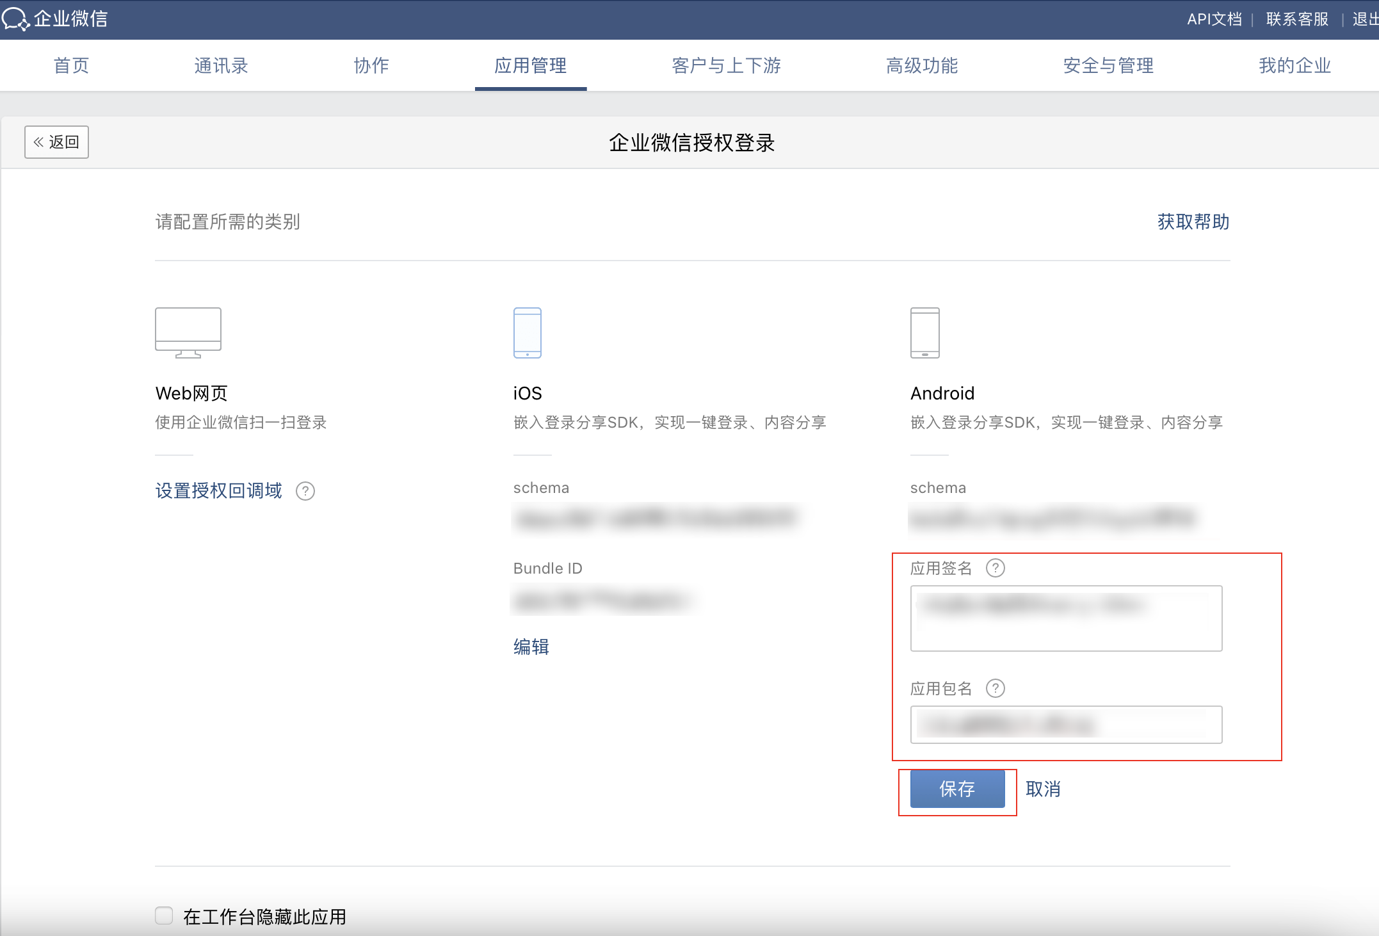
Task: Click 设置授权回调域 link
Action: click(219, 491)
